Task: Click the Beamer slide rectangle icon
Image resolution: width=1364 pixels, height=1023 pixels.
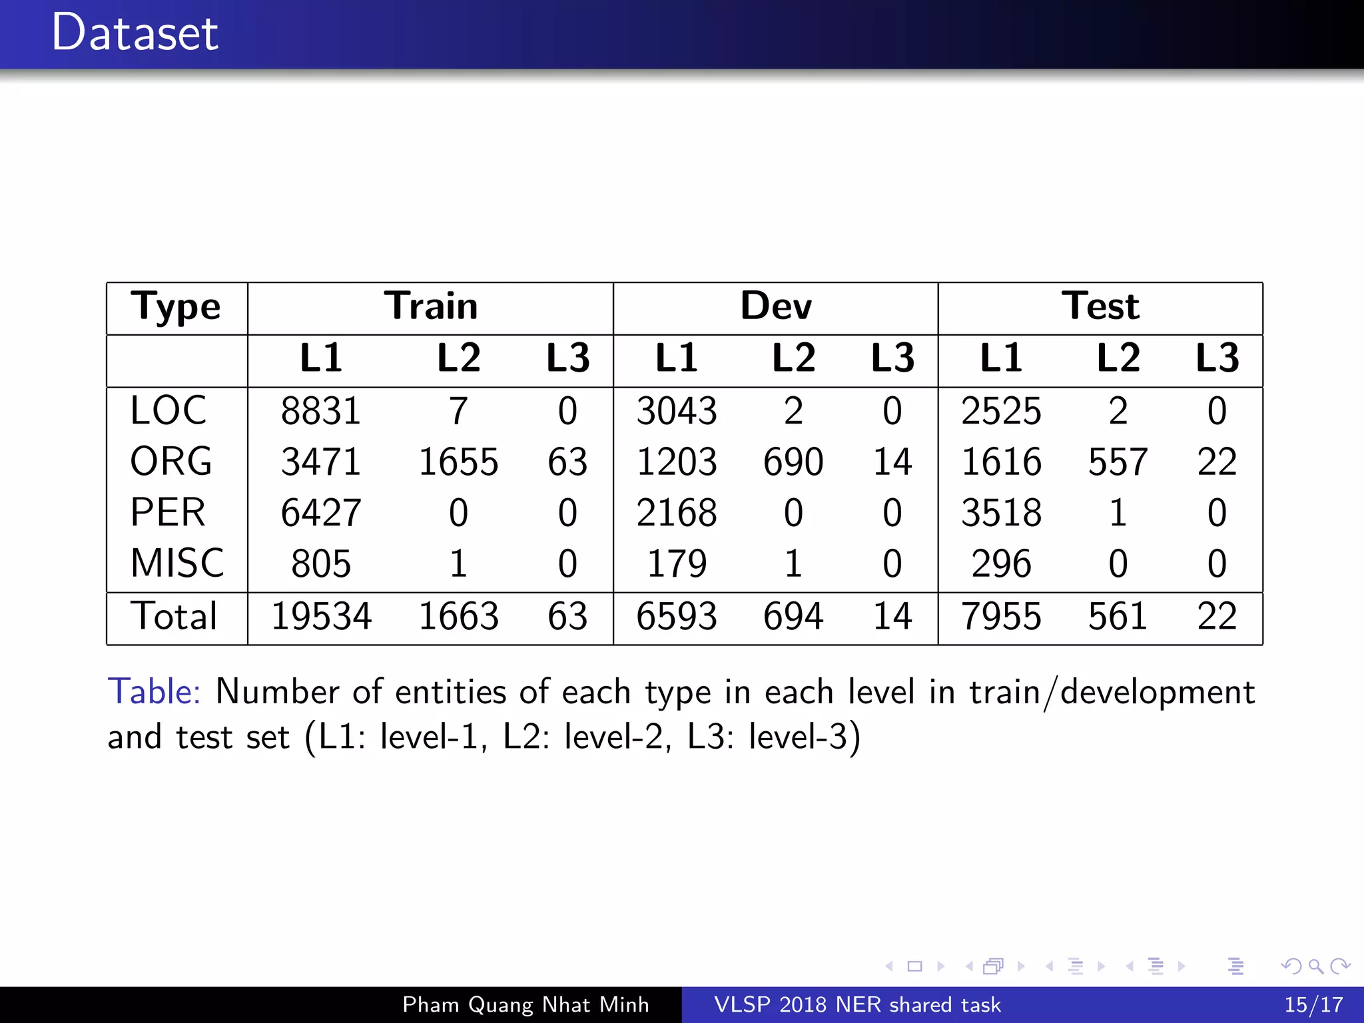Action: 915,966
